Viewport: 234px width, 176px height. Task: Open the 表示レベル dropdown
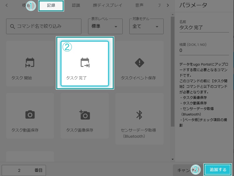[x=105, y=26]
